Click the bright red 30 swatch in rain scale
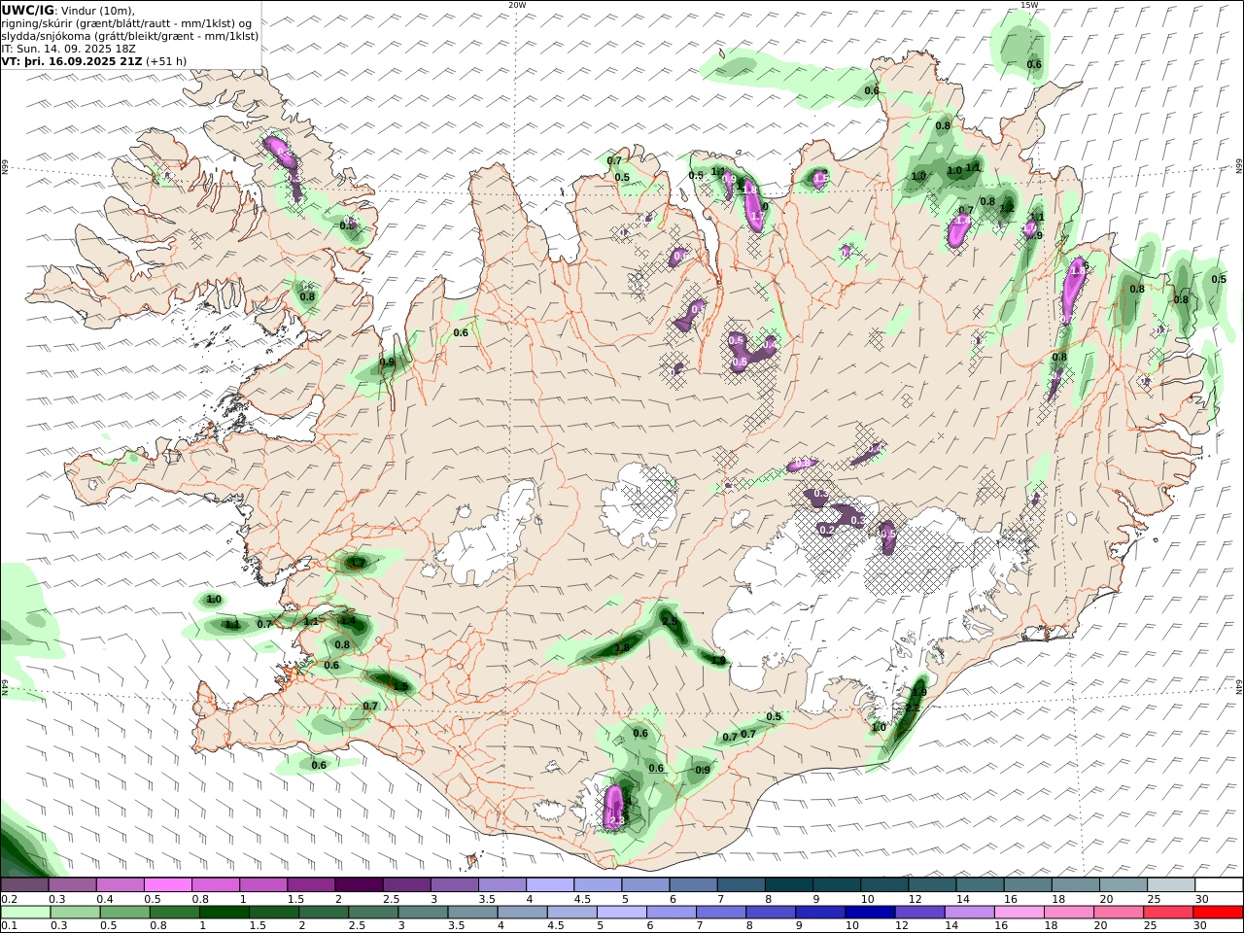The height and width of the screenshot is (933, 1244). click(x=1218, y=913)
